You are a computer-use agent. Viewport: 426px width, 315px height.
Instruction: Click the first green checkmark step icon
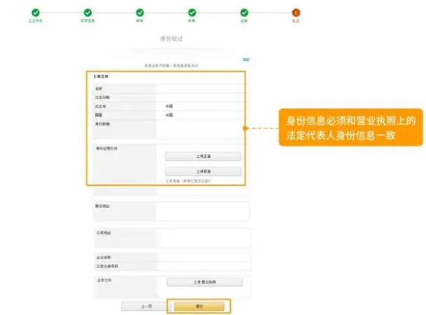tap(36, 13)
